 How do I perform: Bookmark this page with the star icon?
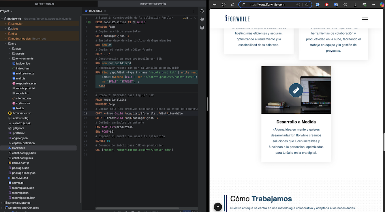coord(307,5)
